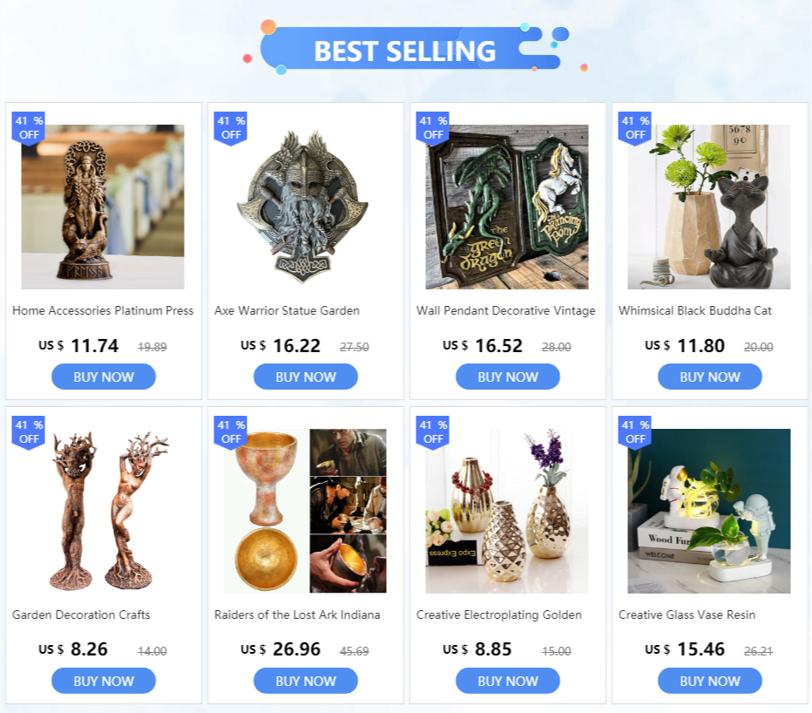Click Buy Now under Creative Electroplating Golden
812x713 pixels.
(507, 681)
